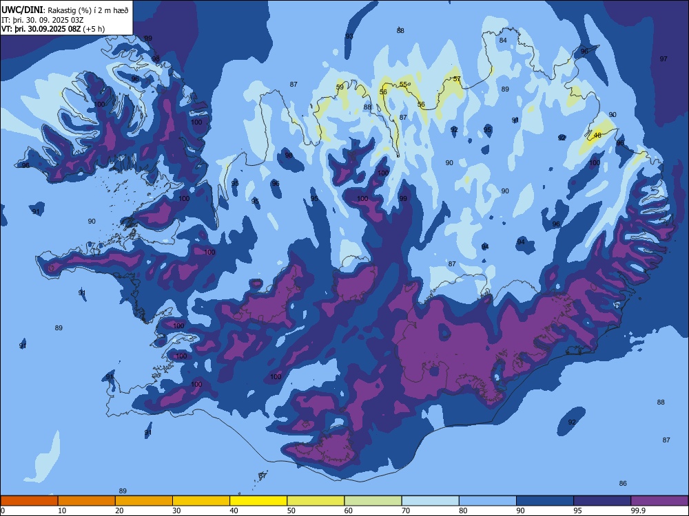The image size is (689, 516).
Task: Click the humidity value 59 on the north coast
Action: [340, 87]
